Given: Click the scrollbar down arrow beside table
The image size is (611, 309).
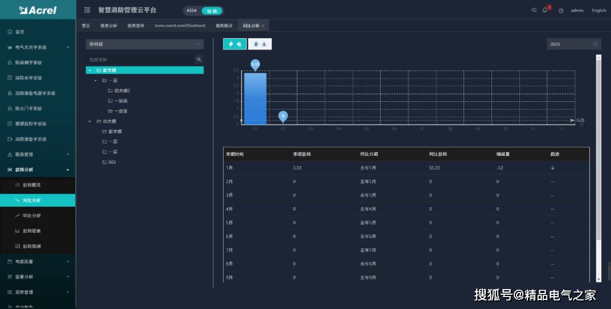Looking at the screenshot, I should (599, 279).
